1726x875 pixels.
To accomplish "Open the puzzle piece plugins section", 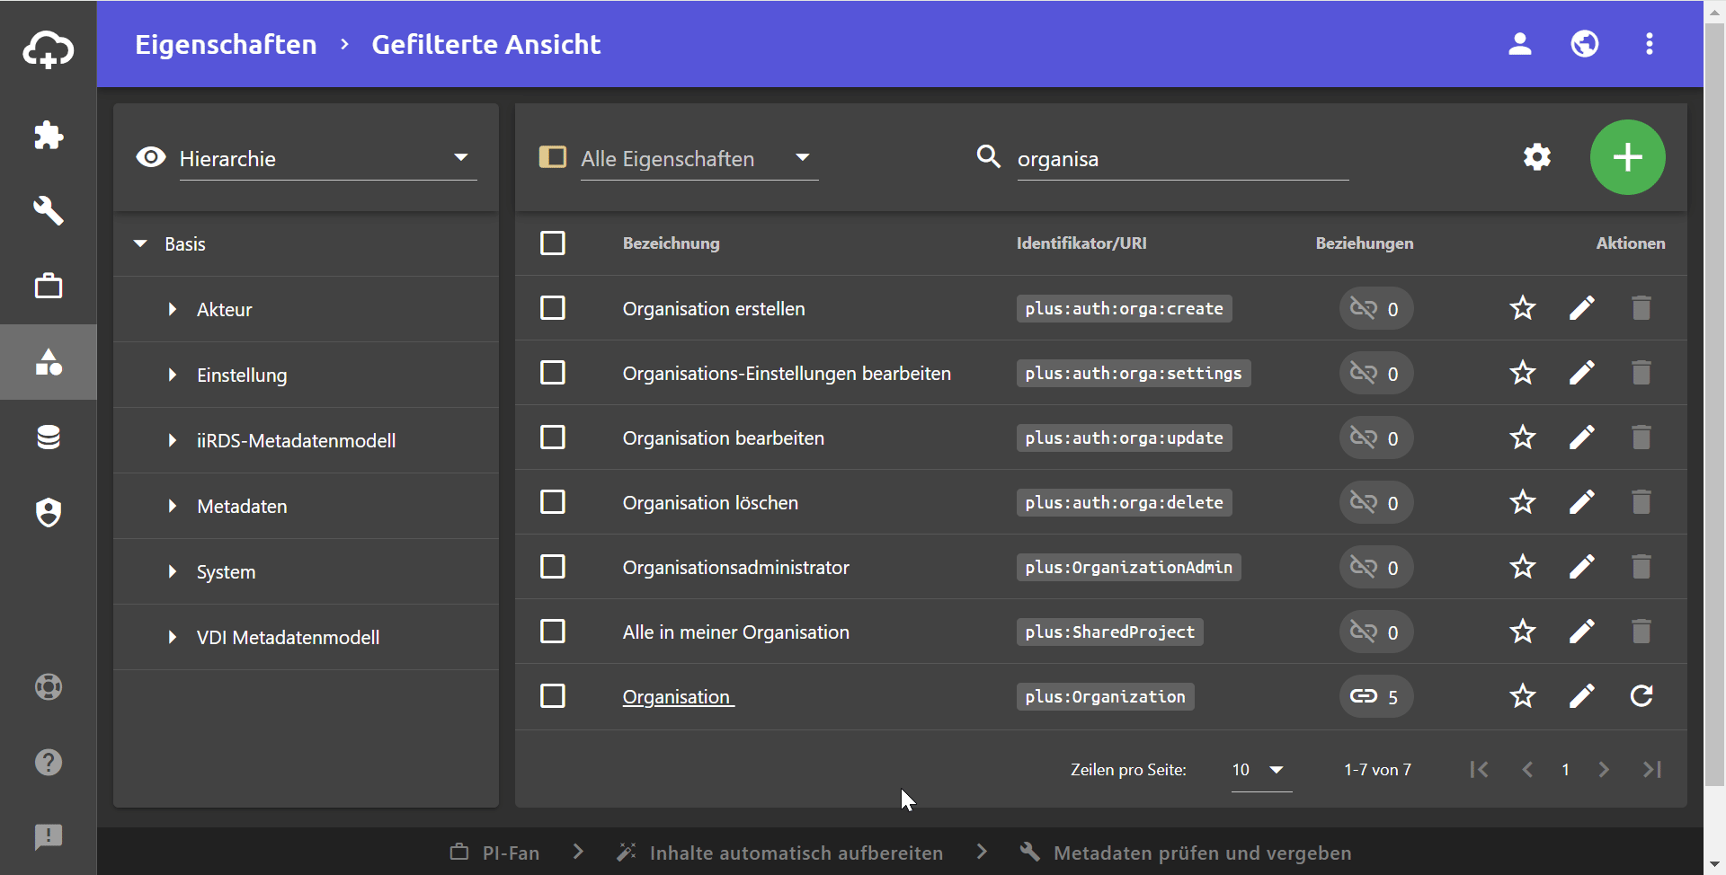I will [x=49, y=136].
